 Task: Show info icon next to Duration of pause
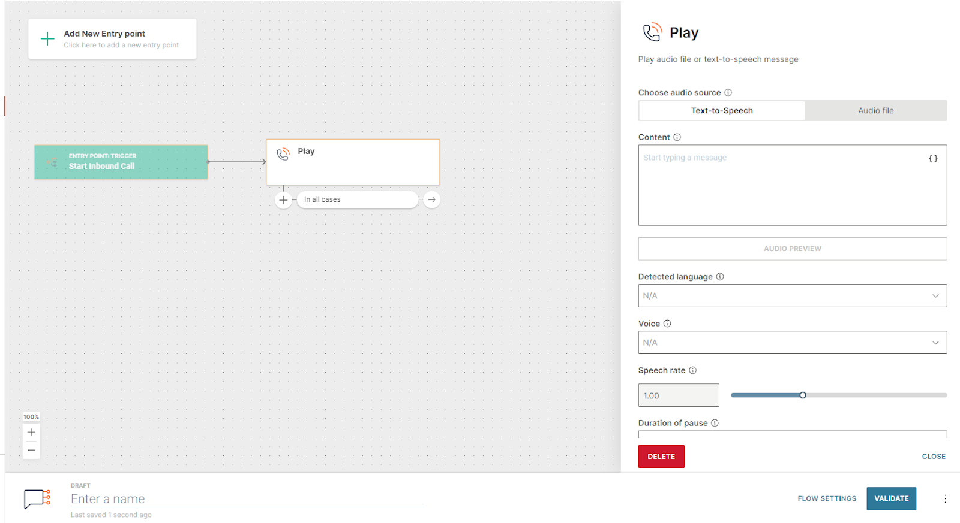coord(715,423)
